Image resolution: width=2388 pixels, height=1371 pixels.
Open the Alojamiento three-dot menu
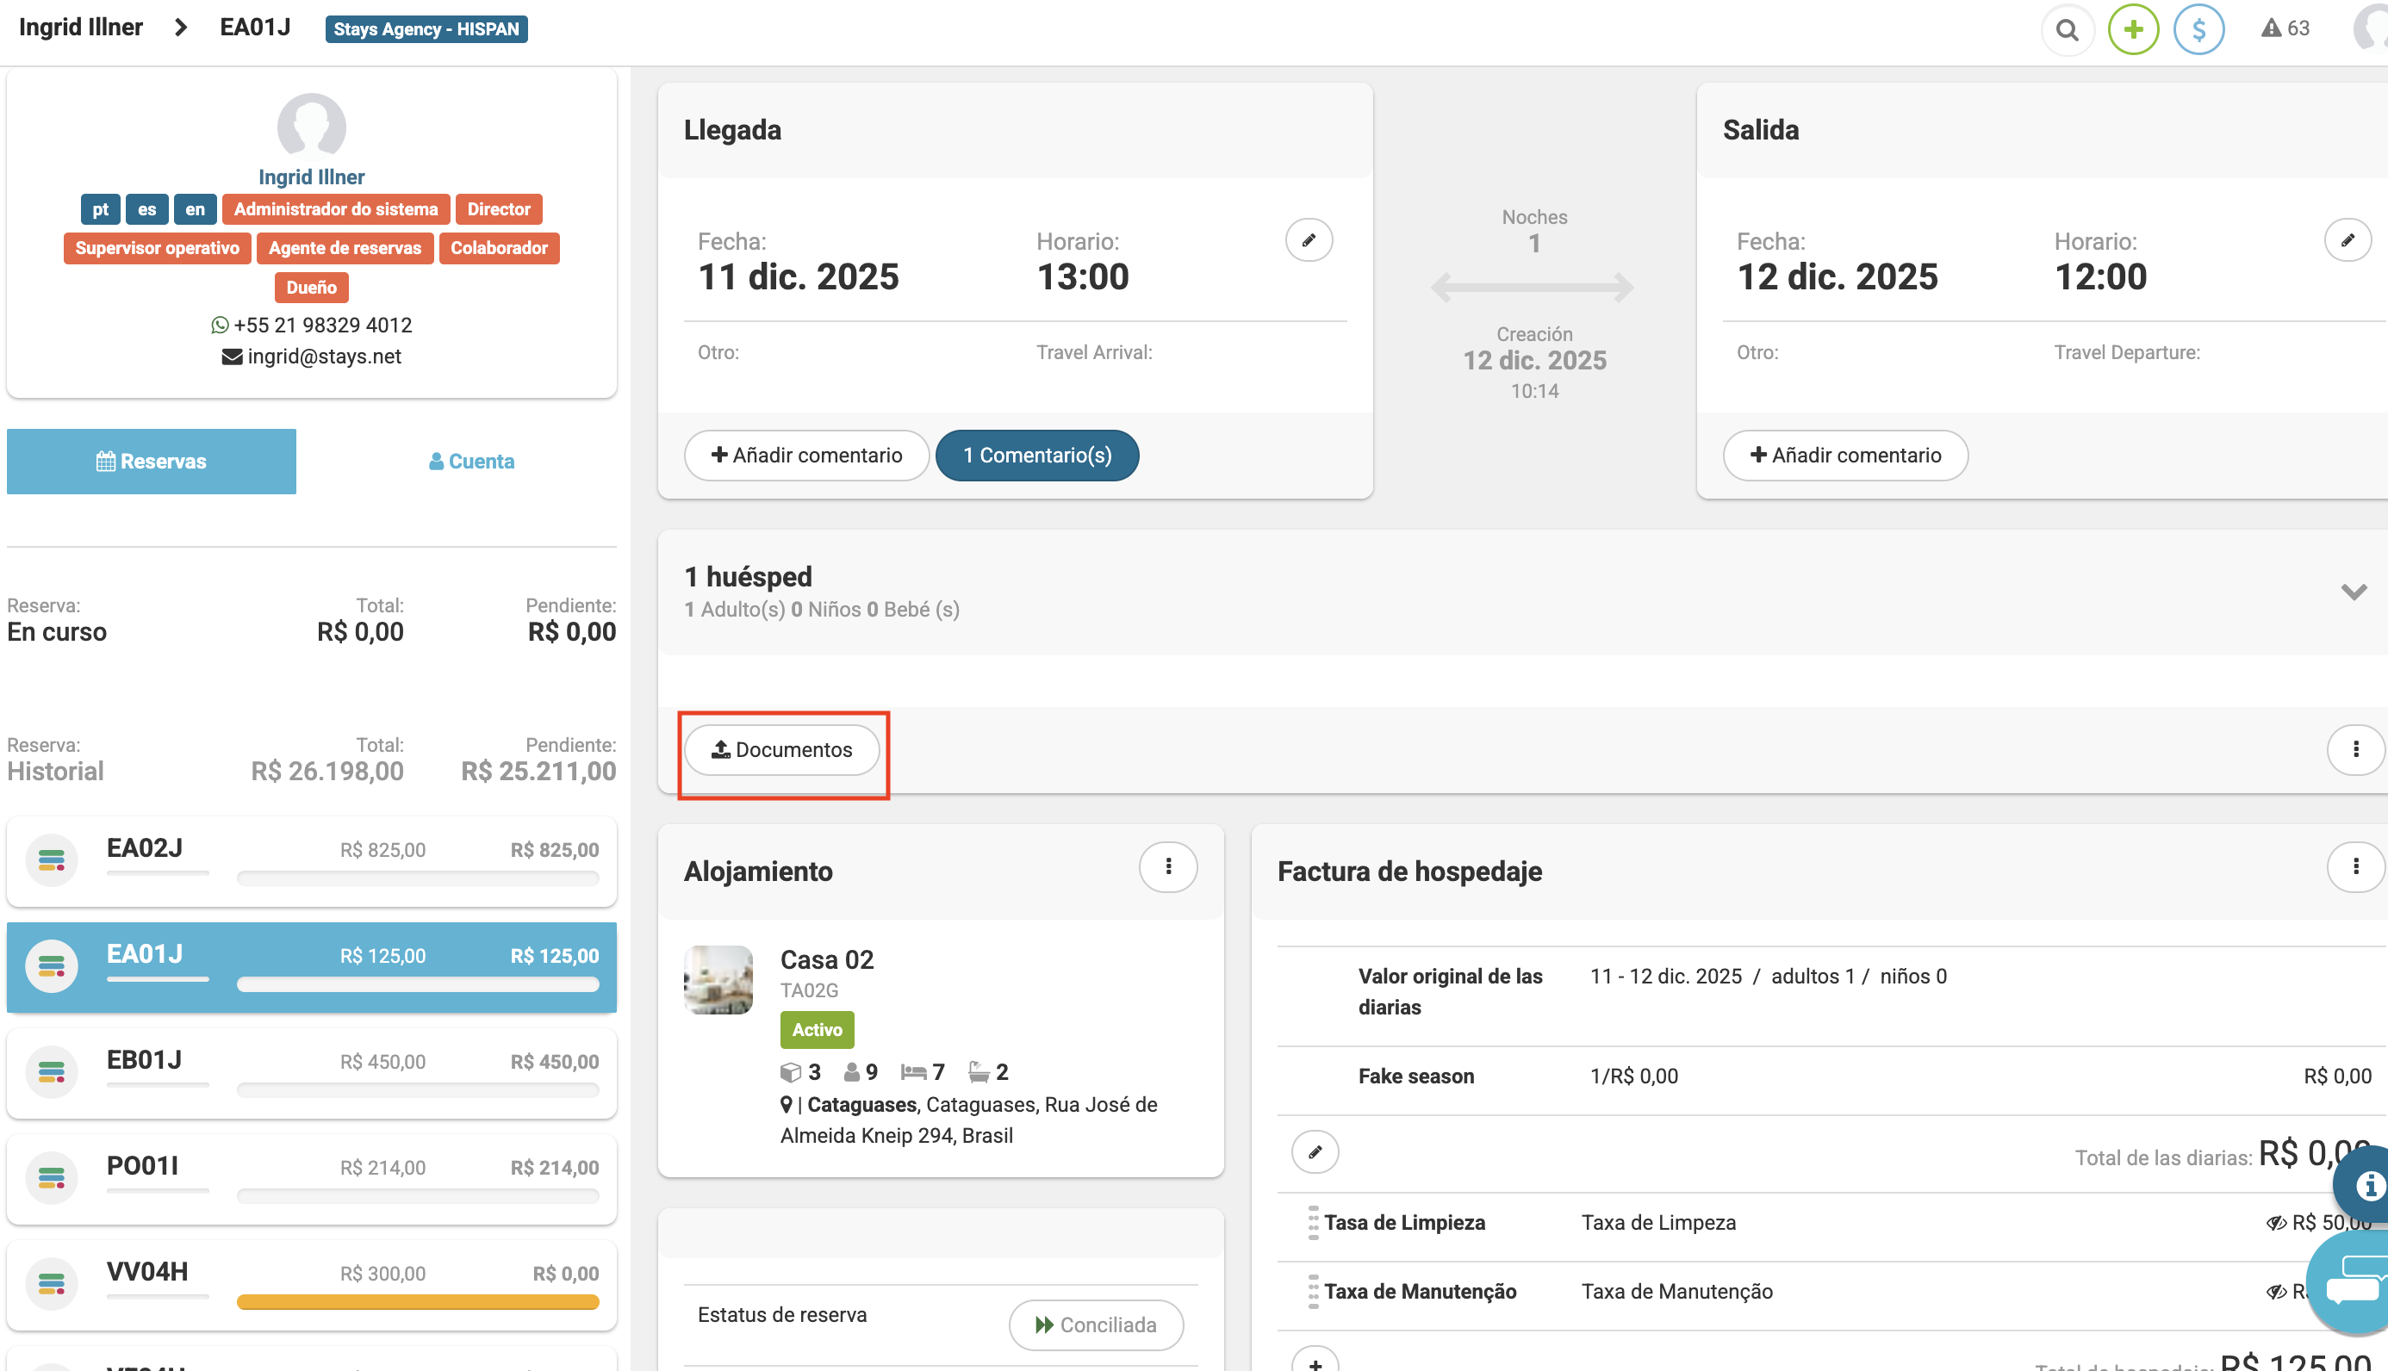click(x=1167, y=866)
